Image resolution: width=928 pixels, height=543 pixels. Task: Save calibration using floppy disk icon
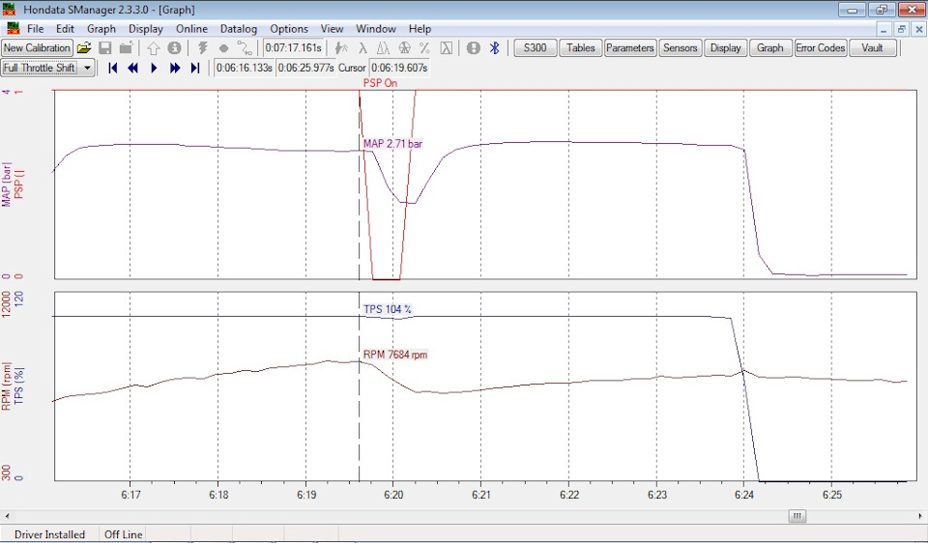coord(104,48)
